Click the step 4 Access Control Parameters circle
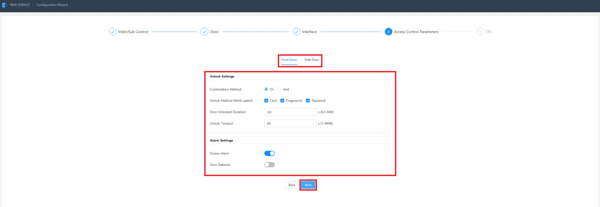600x207 pixels. pos(388,32)
